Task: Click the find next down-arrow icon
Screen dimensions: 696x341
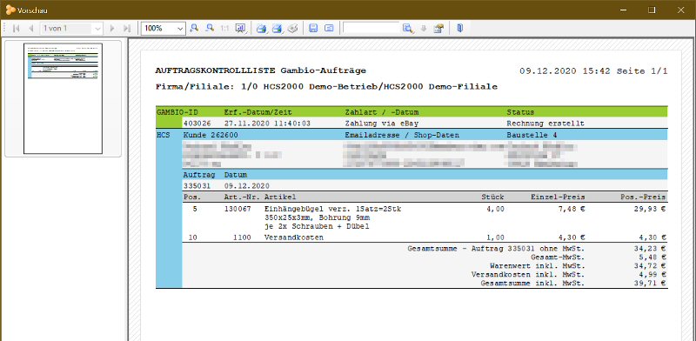Action: 424,29
